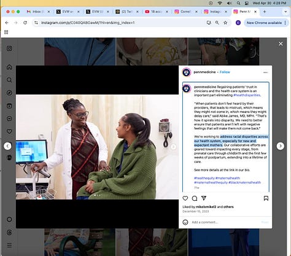Reload the page in Chrome
291x256 pixels.
25,23
